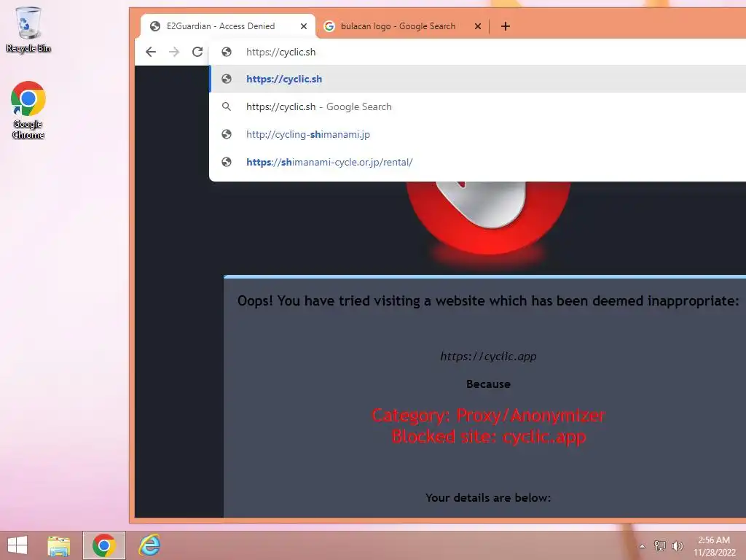
Task: Click globe icon beside shimanami-cycle.or.jp
Action: click(227, 162)
